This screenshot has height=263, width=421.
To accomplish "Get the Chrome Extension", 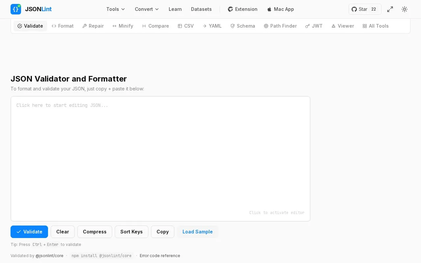I will coord(242,9).
